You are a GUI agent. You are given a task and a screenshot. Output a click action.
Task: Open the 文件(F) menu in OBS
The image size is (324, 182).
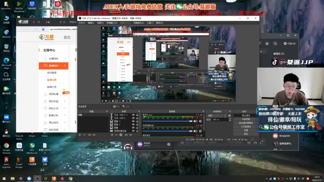tap(82, 23)
